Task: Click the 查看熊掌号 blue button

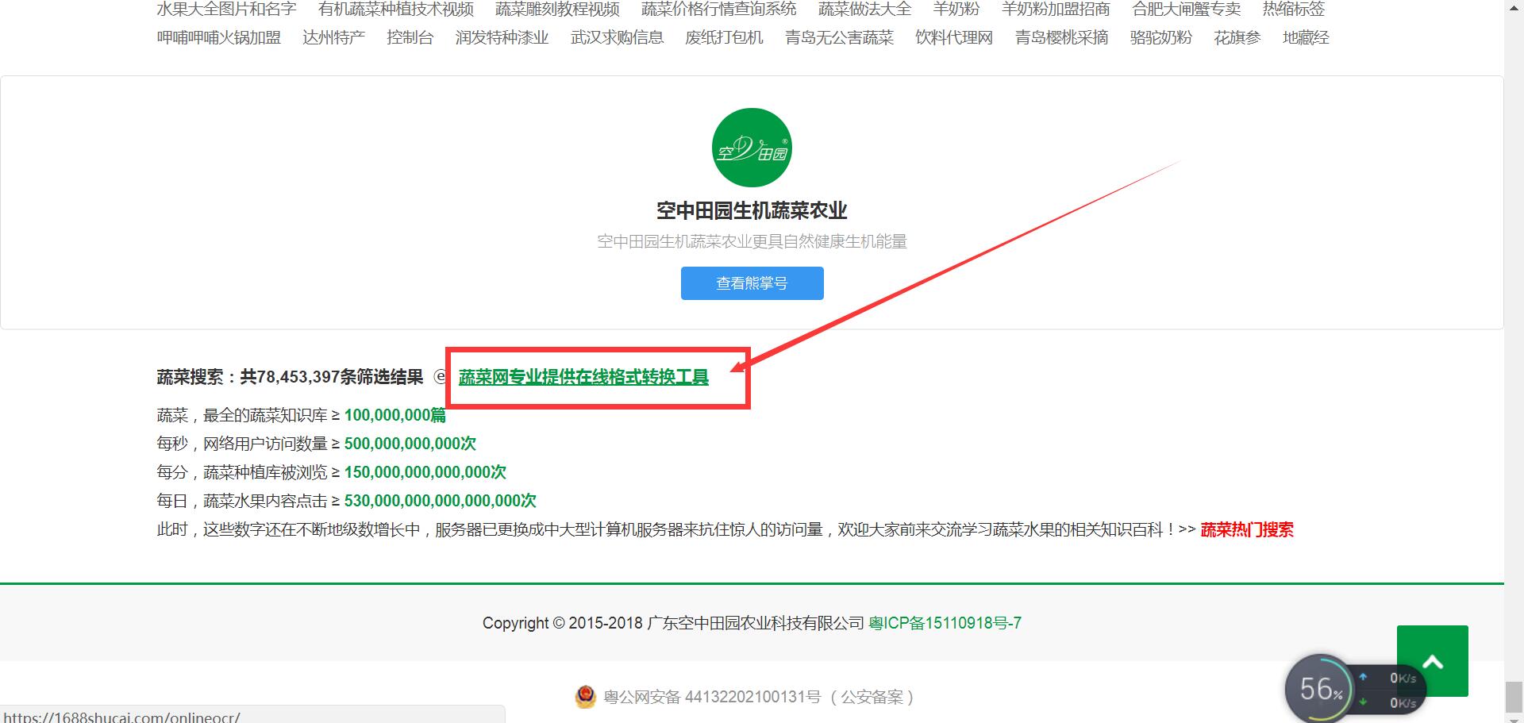Action: pos(751,283)
